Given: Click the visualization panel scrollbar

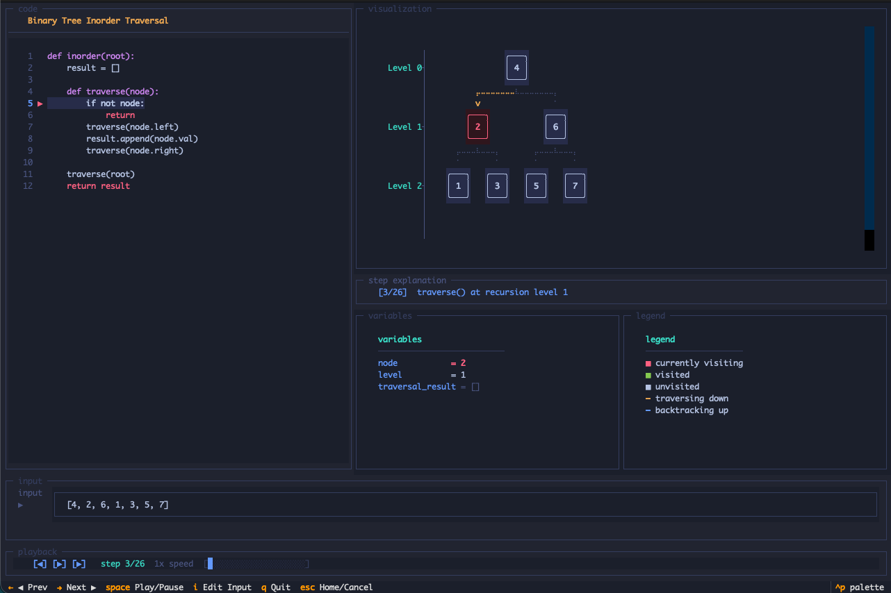Looking at the screenshot, I should [x=869, y=138].
